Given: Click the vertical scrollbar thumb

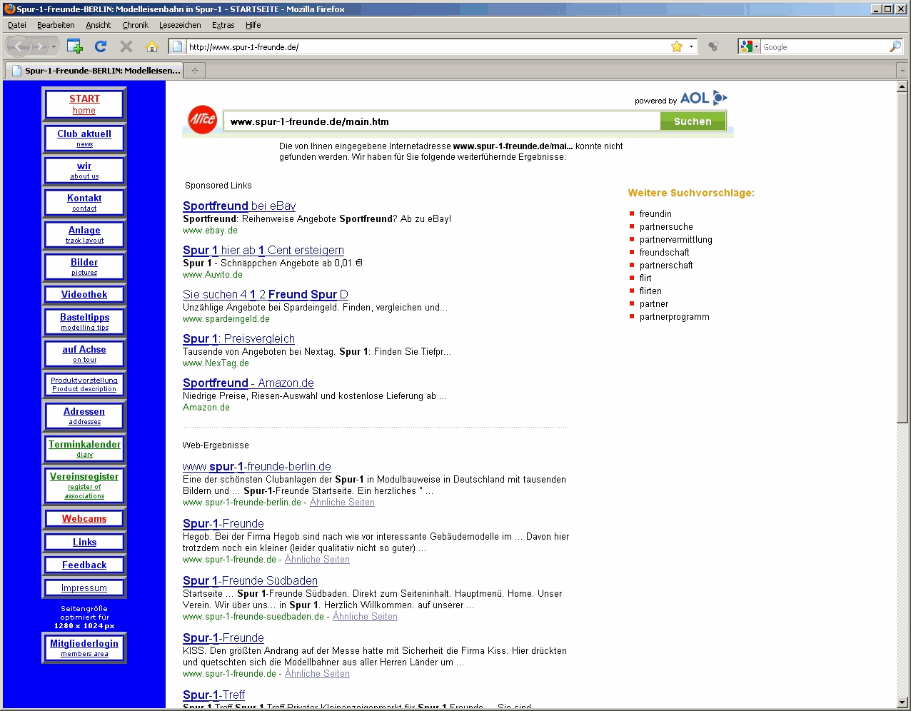Looking at the screenshot, I should pos(902,257).
